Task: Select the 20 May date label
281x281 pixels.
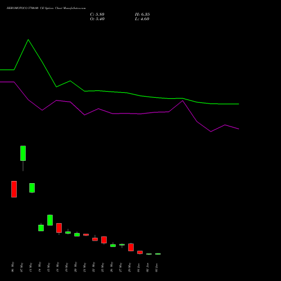Action: pos(76,267)
